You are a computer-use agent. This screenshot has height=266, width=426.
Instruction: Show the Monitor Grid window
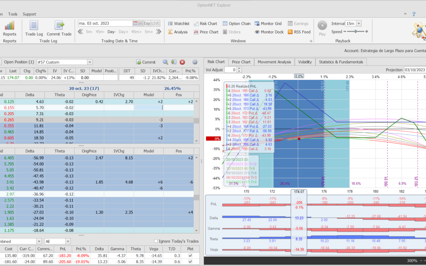[268, 24]
